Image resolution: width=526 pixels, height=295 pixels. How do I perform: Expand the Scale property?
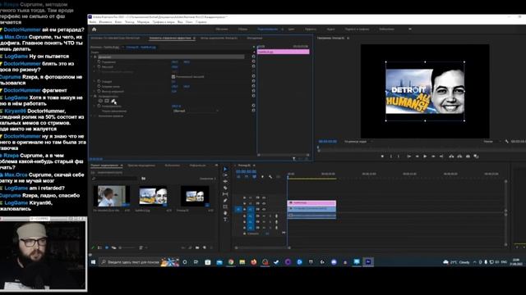tap(95, 67)
